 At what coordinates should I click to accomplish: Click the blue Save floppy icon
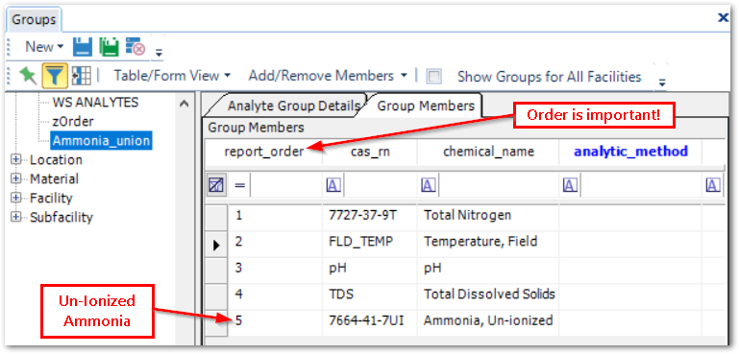click(x=83, y=47)
